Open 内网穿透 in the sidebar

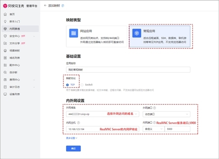coord(20,29)
